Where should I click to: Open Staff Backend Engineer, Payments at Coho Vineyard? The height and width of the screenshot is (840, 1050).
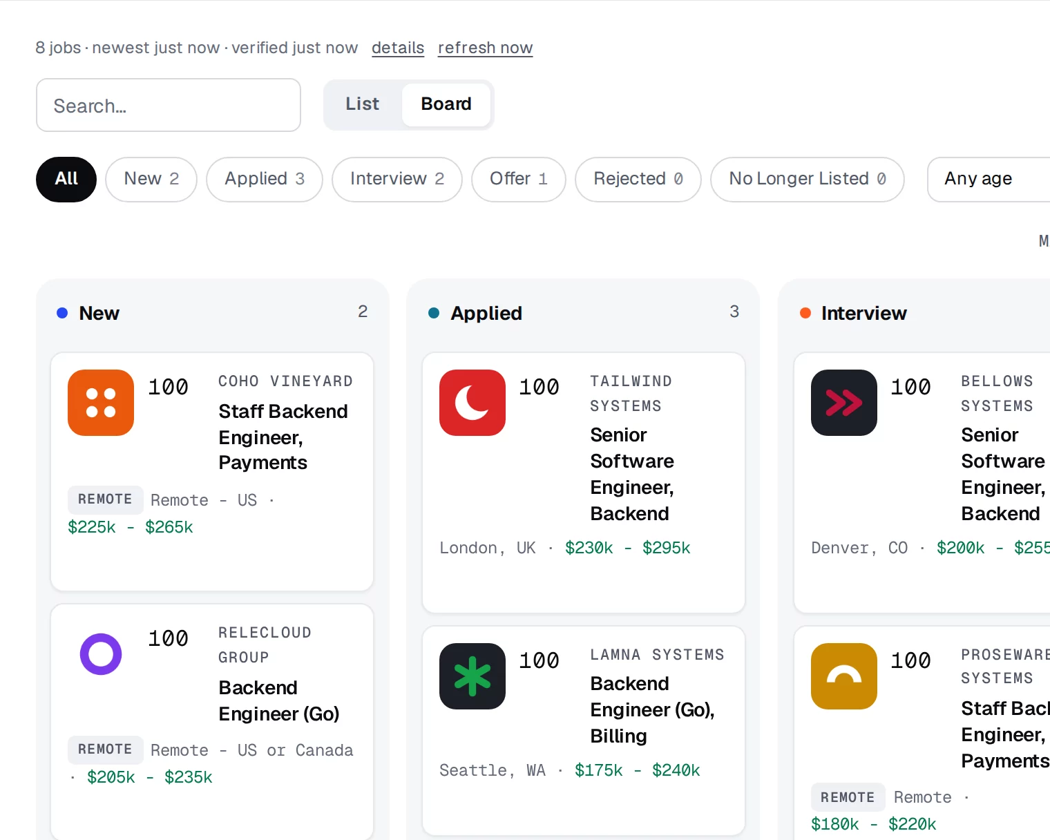283,437
